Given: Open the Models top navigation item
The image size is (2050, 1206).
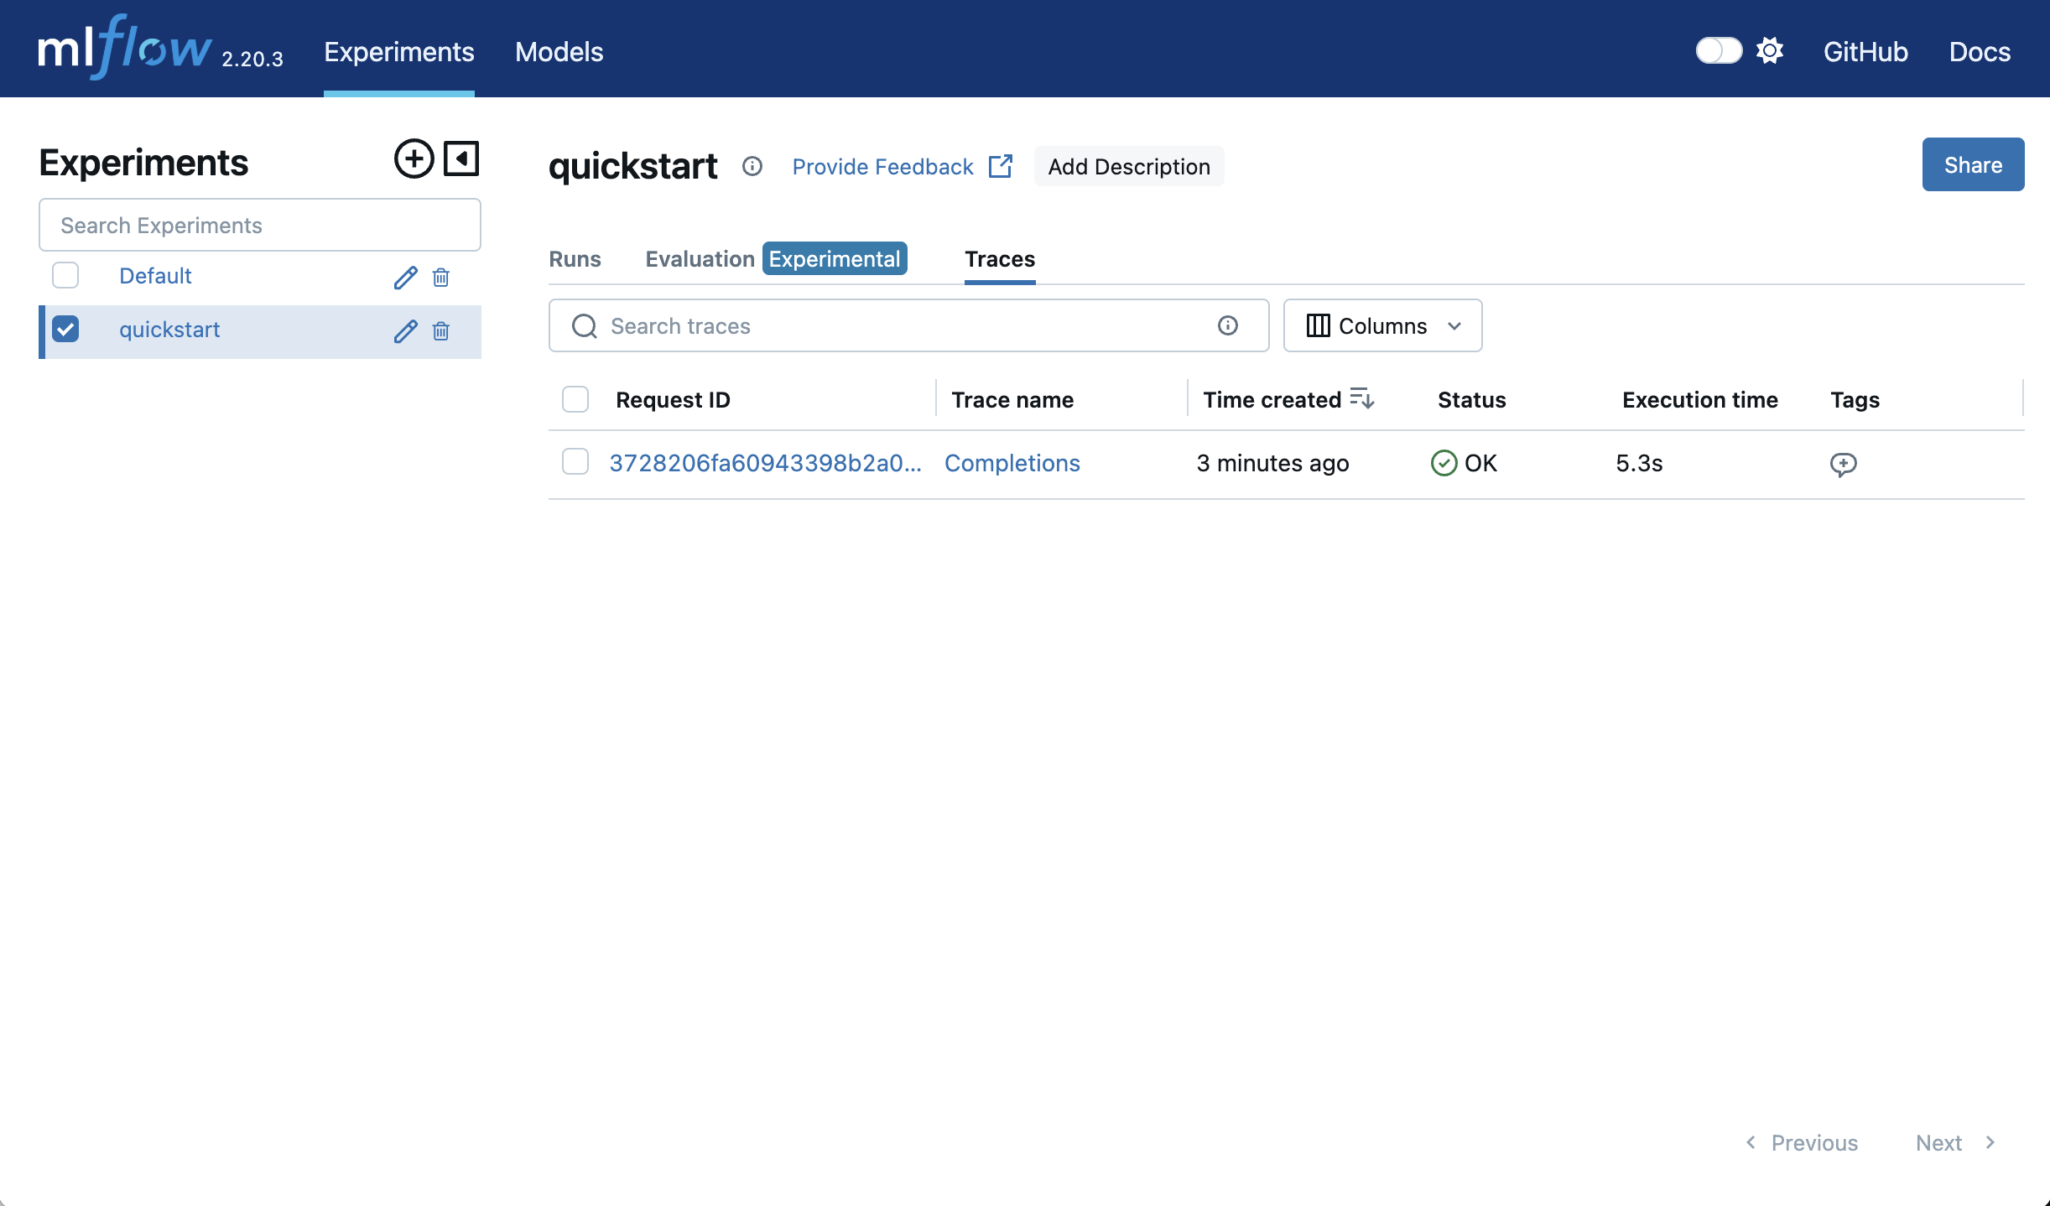Looking at the screenshot, I should point(559,52).
